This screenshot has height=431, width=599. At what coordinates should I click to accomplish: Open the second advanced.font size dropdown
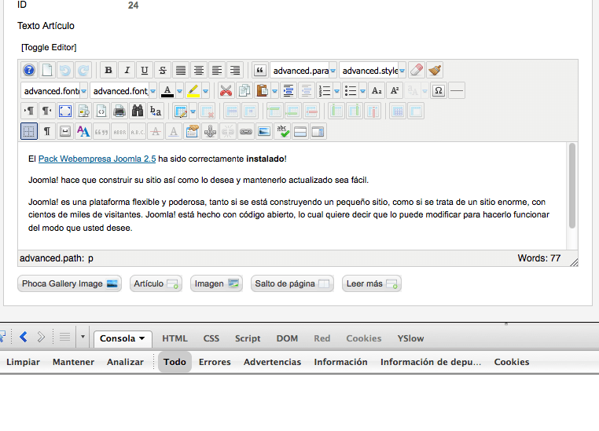pos(123,91)
